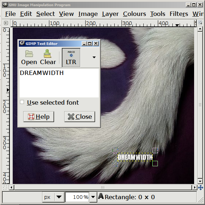Click the Rectangle: 0 × 0 status text
The image size is (205, 205).
point(130,197)
